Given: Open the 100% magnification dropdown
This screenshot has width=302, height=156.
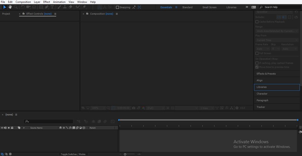Looking at the screenshot, I should click(98, 108).
